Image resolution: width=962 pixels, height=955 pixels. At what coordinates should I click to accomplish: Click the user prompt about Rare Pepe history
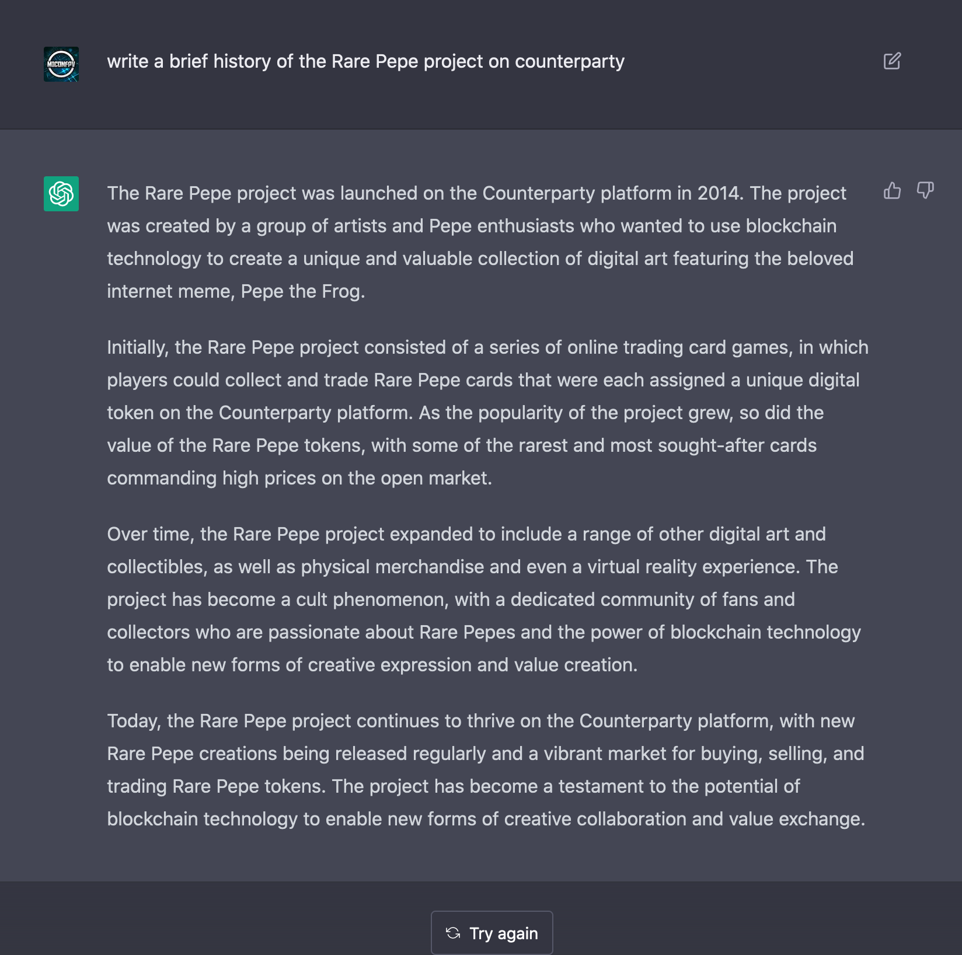pyautogui.click(x=365, y=61)
